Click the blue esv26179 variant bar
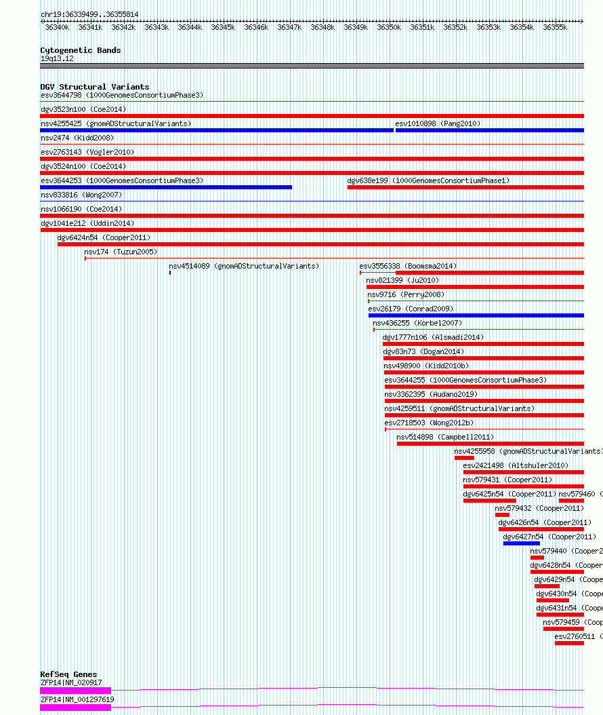This screenshot has width=603, height=715. click(476, 315)
